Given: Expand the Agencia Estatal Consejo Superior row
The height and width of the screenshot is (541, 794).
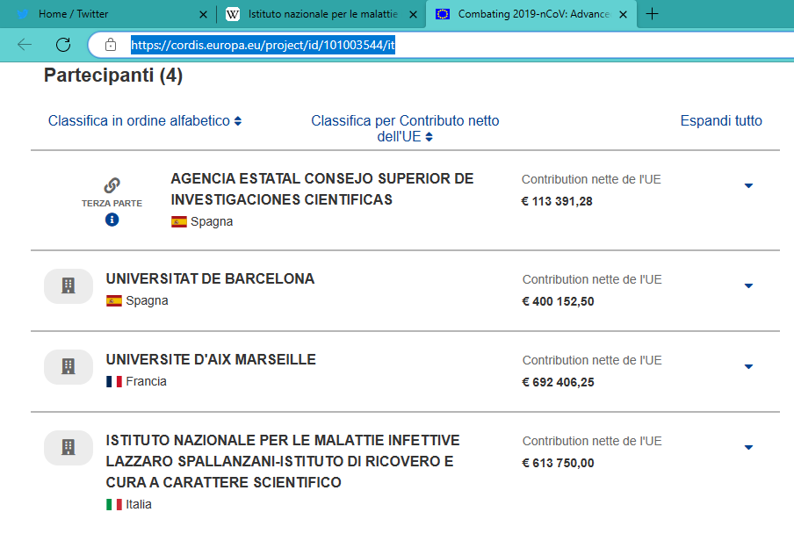Looking at the screenshot, I should (748, 186).
